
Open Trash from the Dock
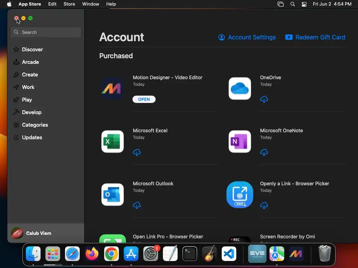coord(324,253)
